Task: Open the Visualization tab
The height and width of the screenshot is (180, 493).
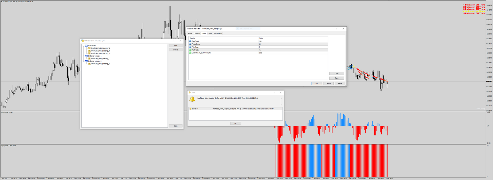Action: pyautogui.click(x=218, y=33)
